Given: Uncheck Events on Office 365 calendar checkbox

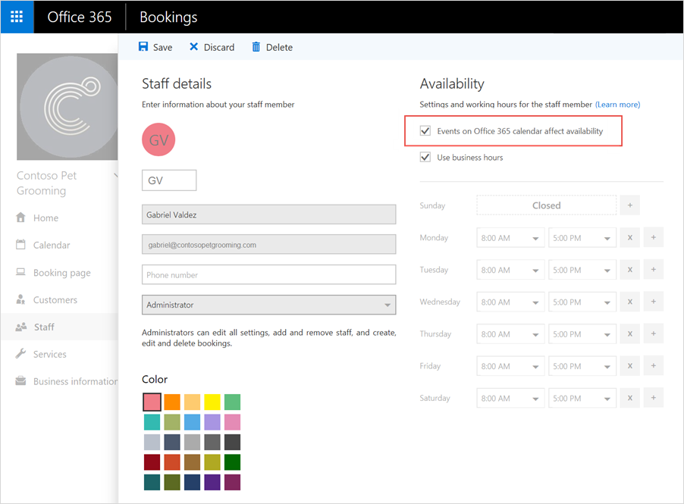Looking at the screenshot, I should tap(425, 131).
